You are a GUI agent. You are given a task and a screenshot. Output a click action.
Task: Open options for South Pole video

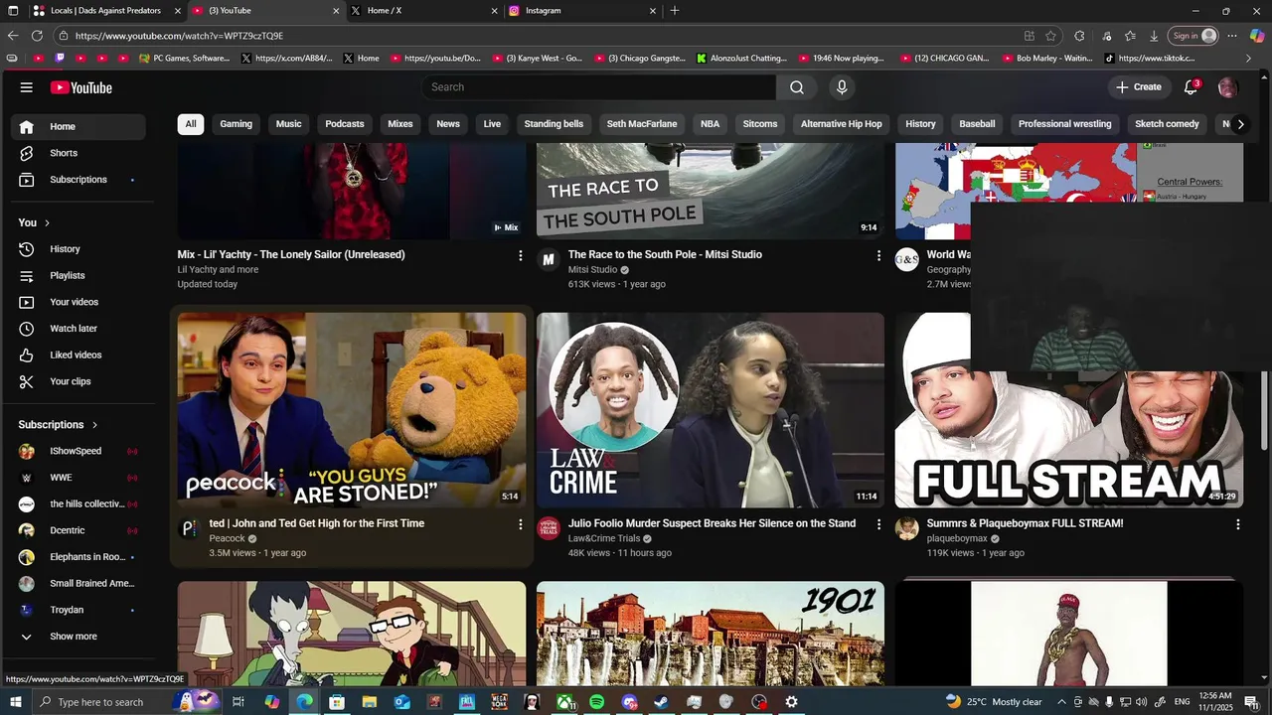tap(878, 255)
